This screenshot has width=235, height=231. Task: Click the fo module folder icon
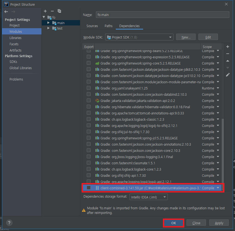[x=49, y=17]
